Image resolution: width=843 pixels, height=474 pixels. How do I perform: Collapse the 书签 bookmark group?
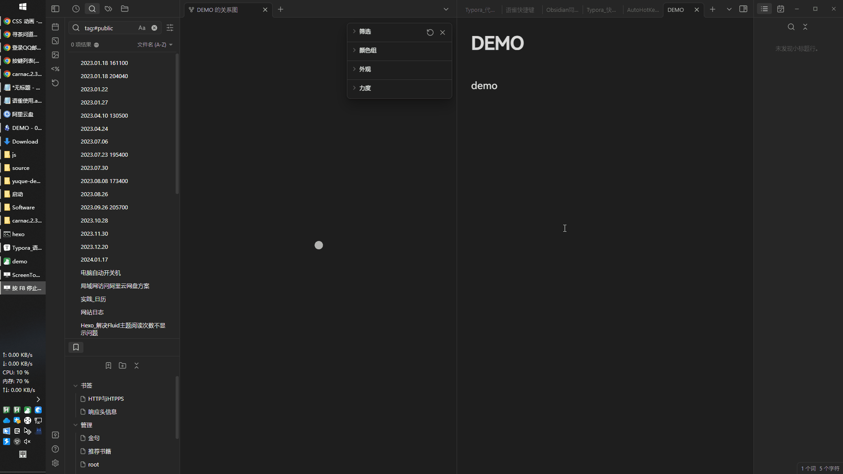[x=76, y=385]
